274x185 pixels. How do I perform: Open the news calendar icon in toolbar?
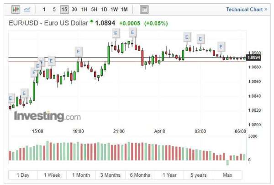click(144, 10)
